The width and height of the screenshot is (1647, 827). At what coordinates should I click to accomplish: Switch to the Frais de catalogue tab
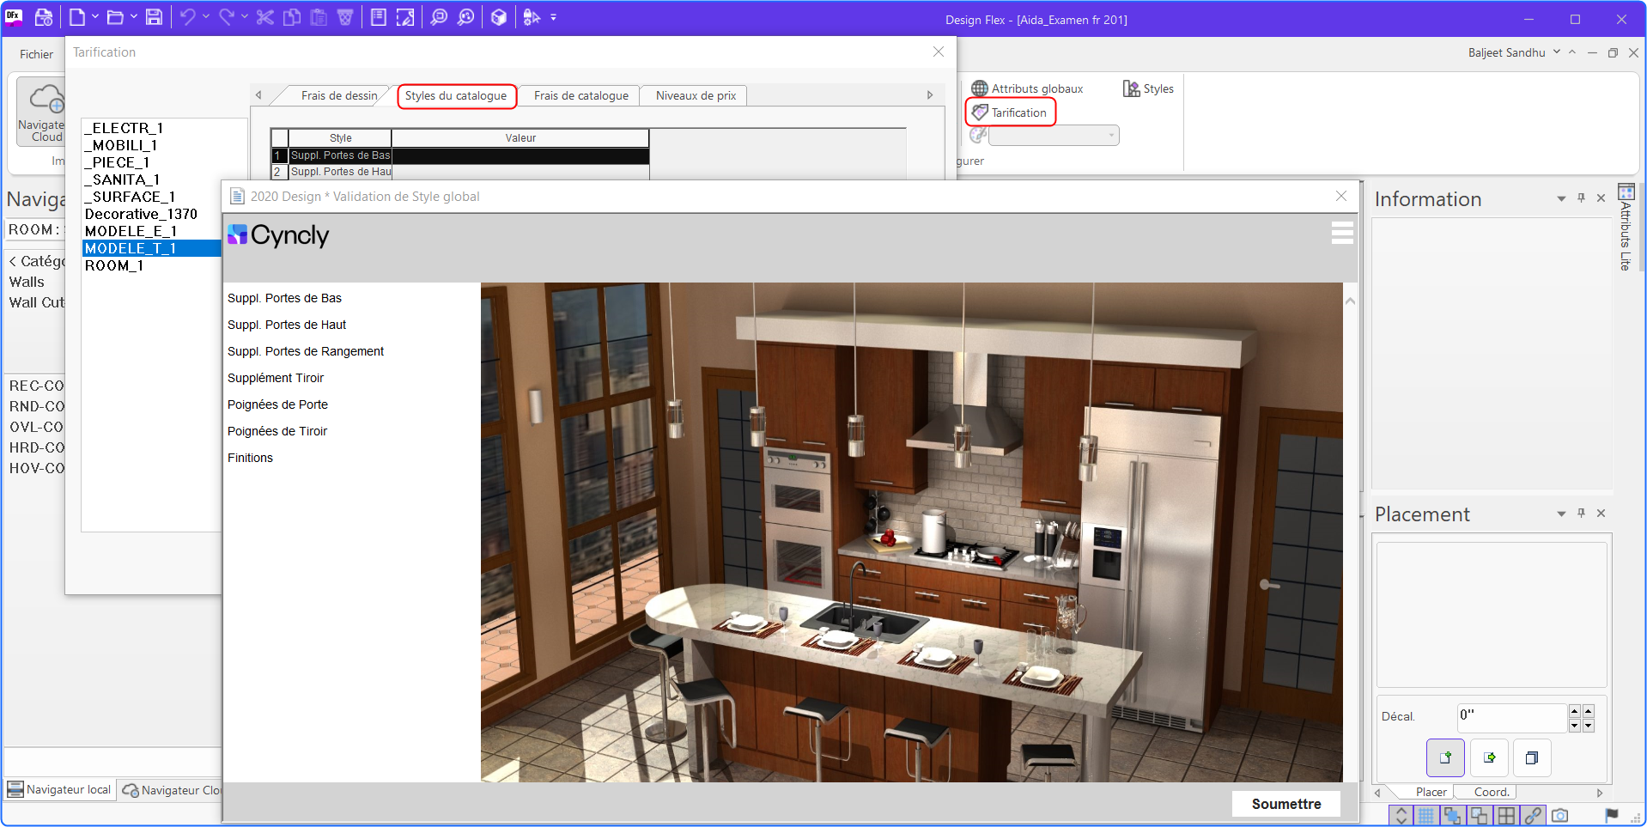581,95
